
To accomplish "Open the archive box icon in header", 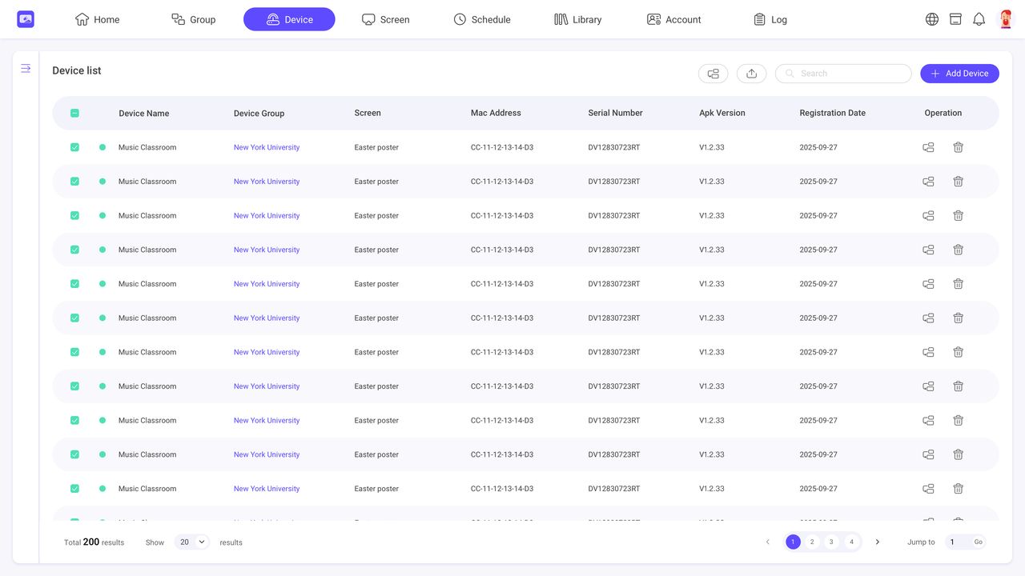I will pos(955,19).
